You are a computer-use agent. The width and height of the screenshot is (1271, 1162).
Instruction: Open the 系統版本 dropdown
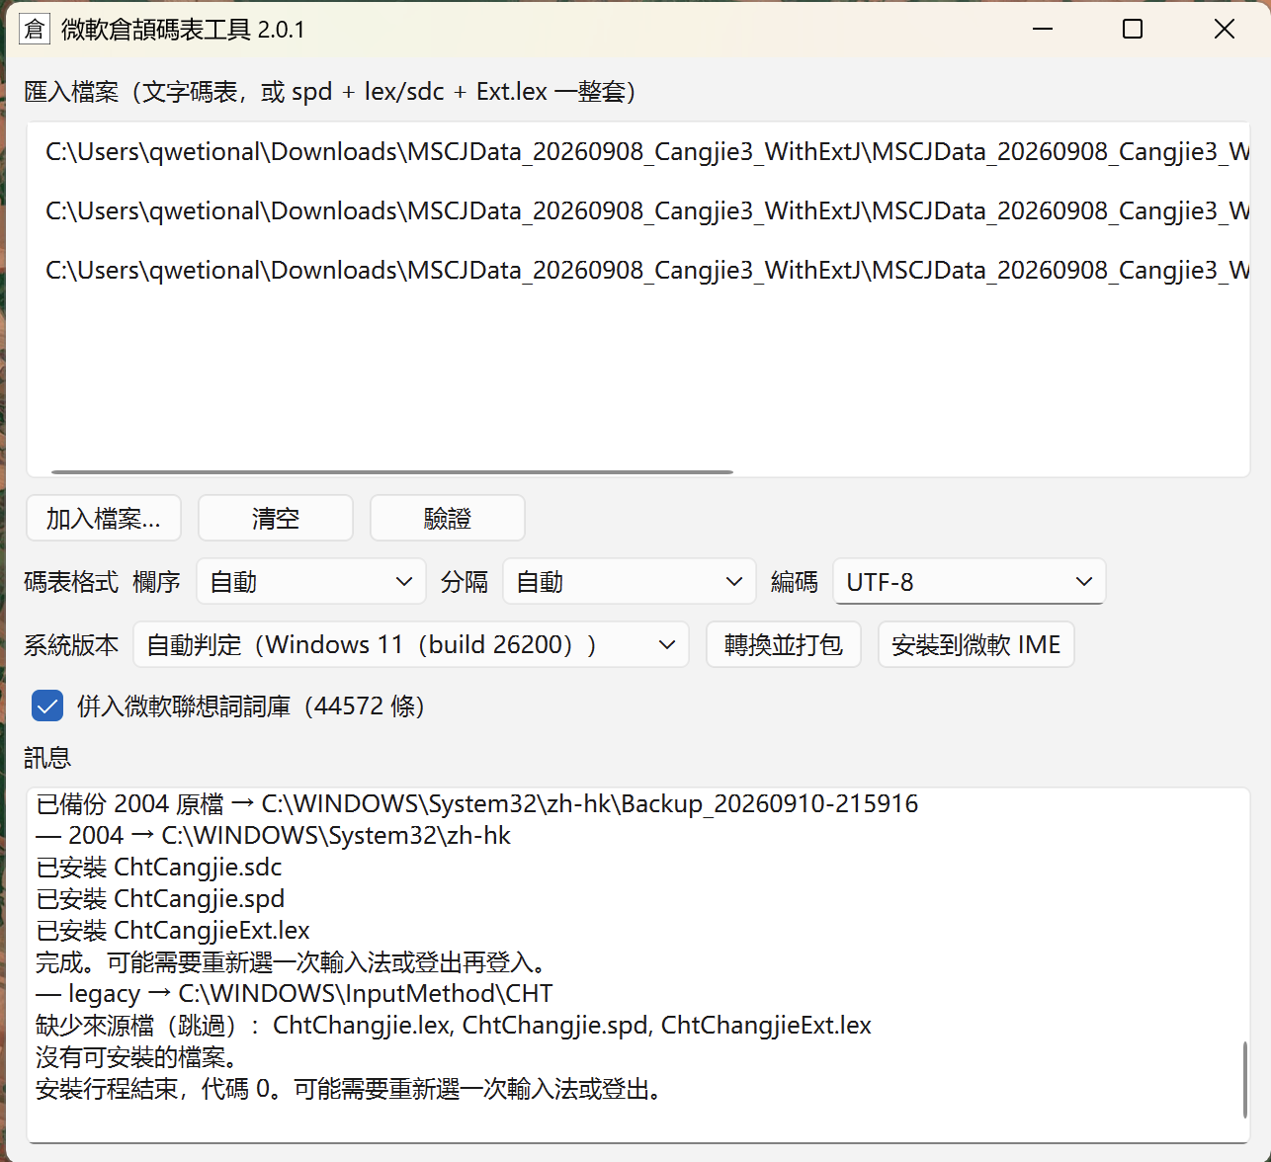tap(411, 644)
